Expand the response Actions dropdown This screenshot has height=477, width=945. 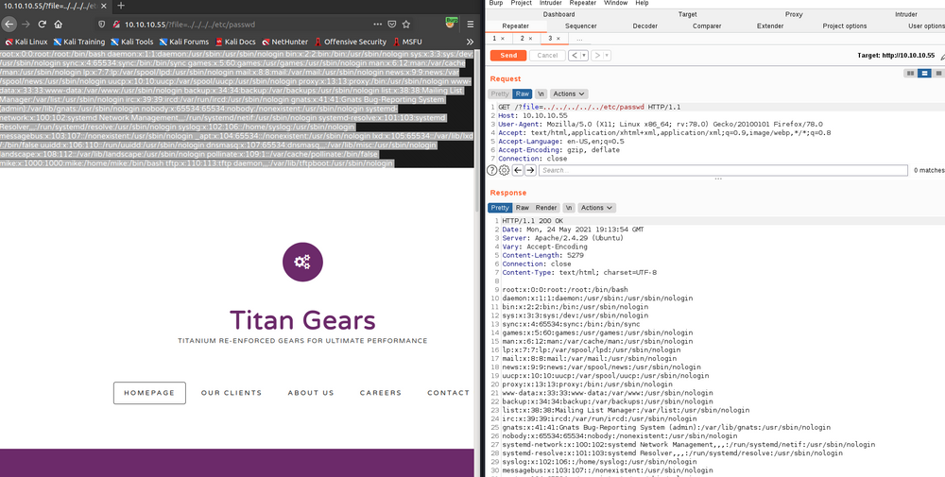pos(595,207)
